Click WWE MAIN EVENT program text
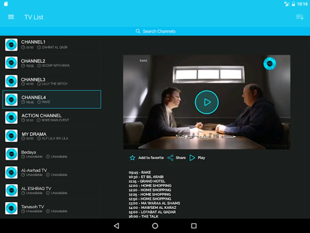Image resolution: width=310 pixels, height=233 pixels. tap(56, 120)
